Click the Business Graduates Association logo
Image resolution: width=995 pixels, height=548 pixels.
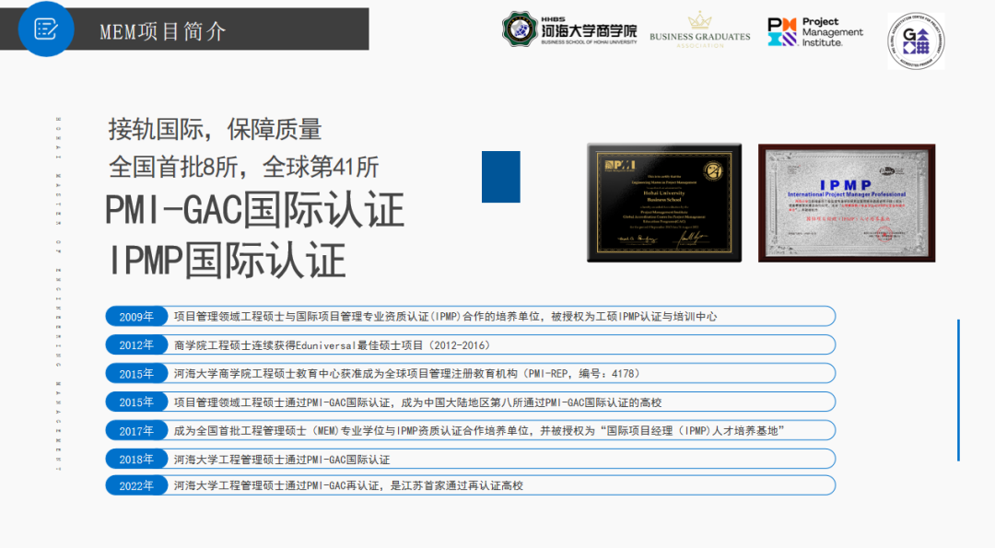click(x=699, y=29)
